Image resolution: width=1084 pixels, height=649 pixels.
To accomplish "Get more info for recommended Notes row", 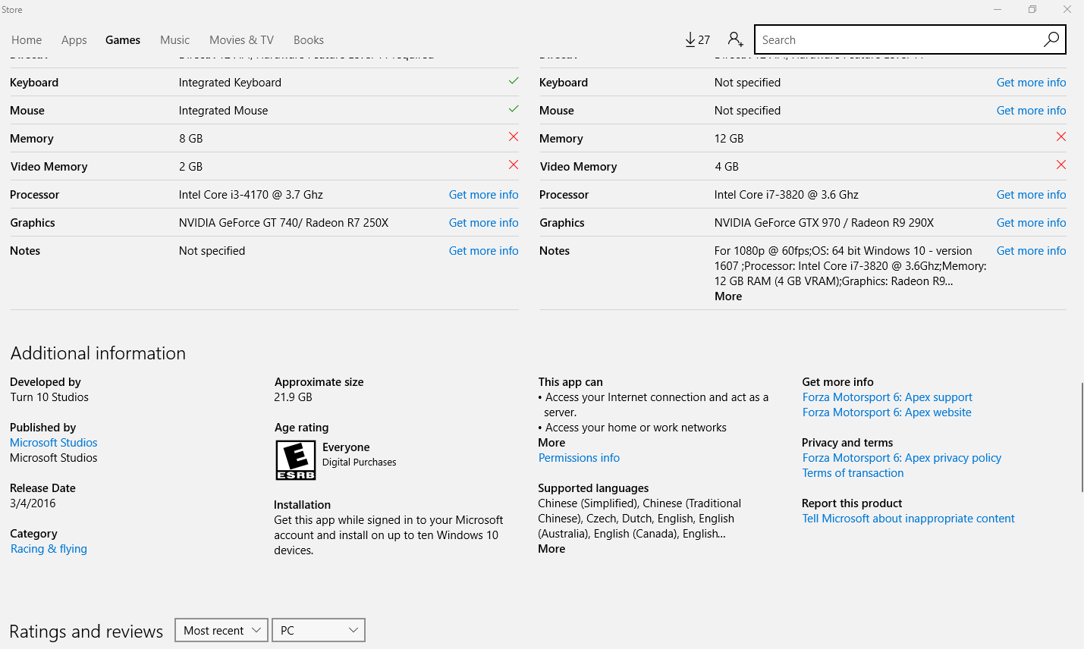I will [x=1031, y=251].
